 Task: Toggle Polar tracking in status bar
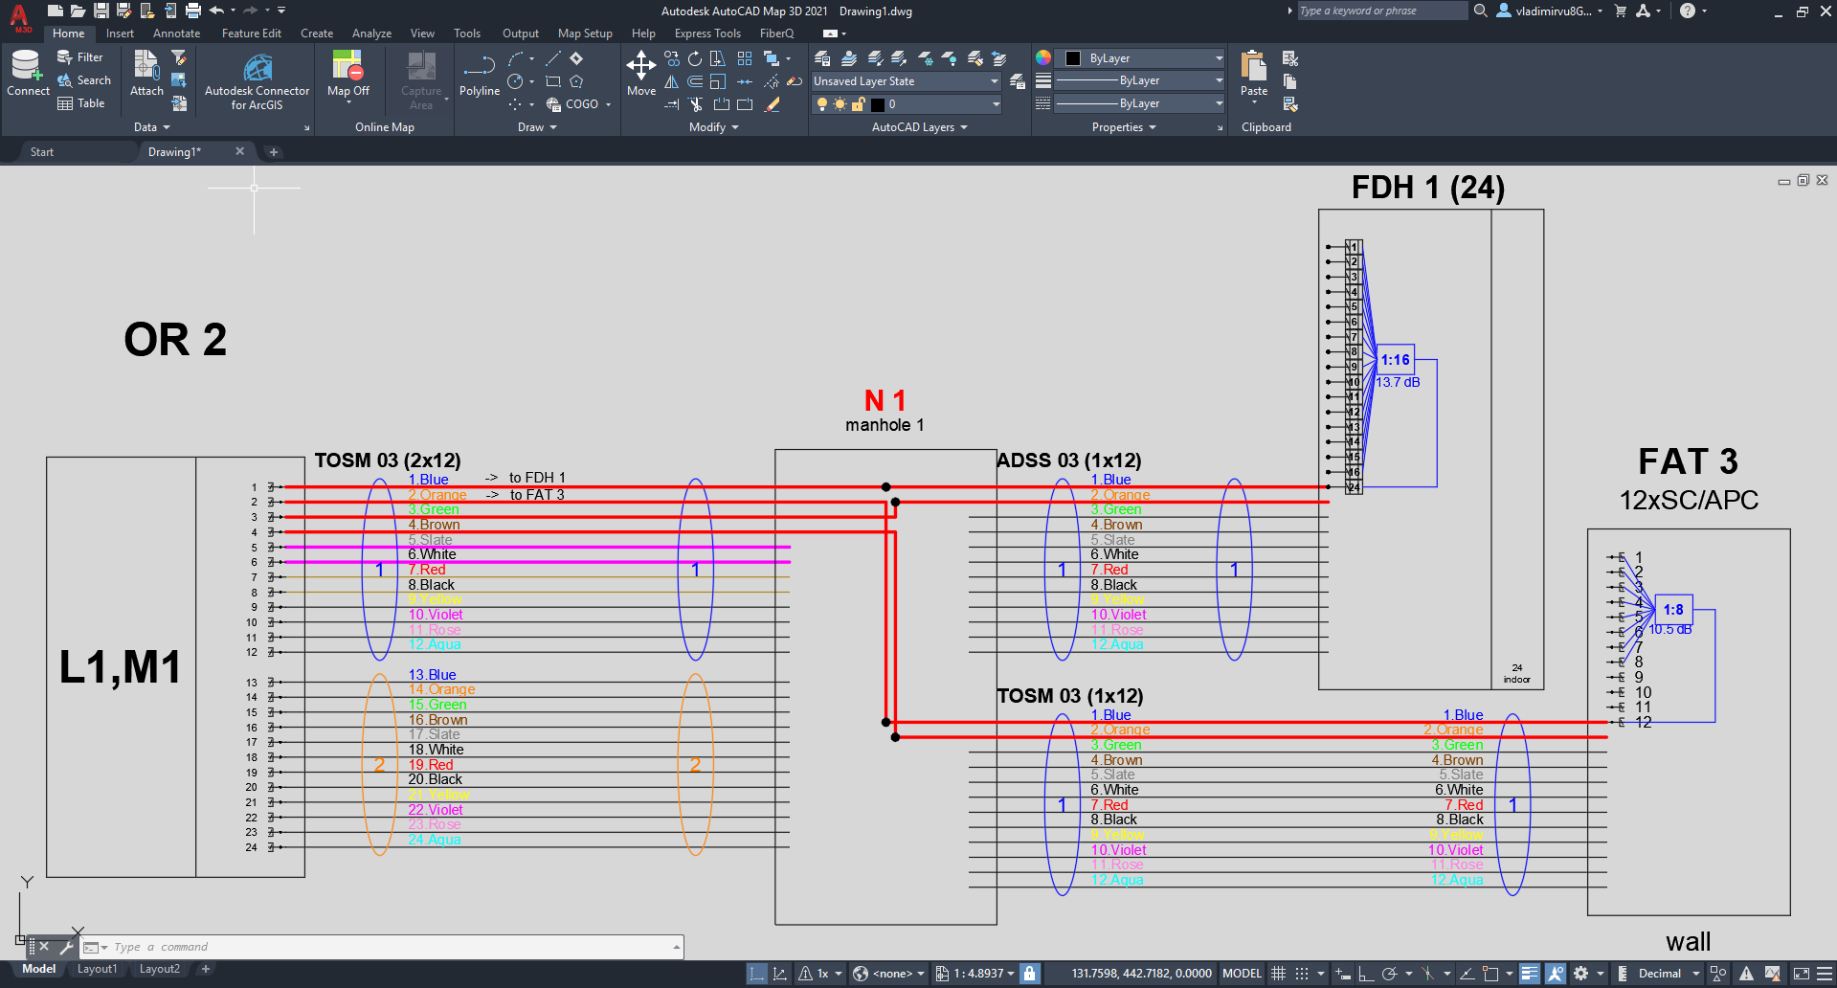click(x=1390, y=974)
